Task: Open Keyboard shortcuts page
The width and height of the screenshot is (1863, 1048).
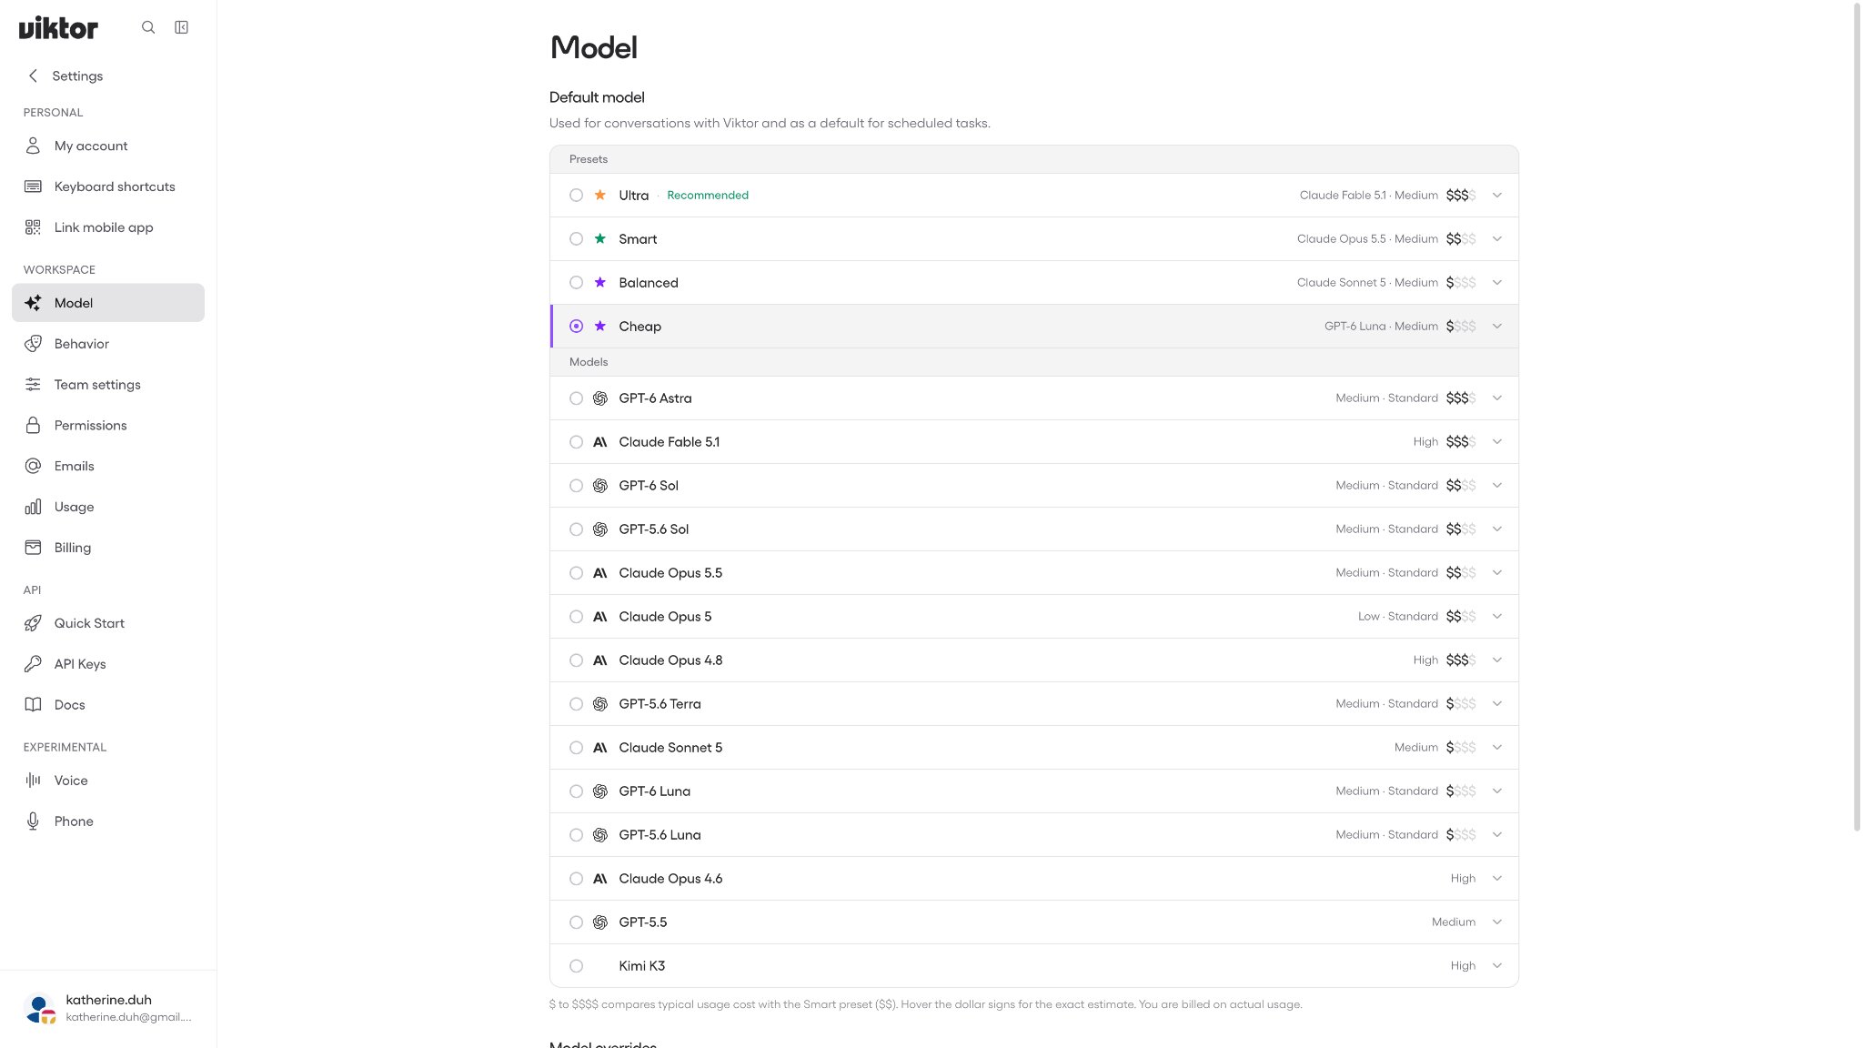Action: pos(108,186)
